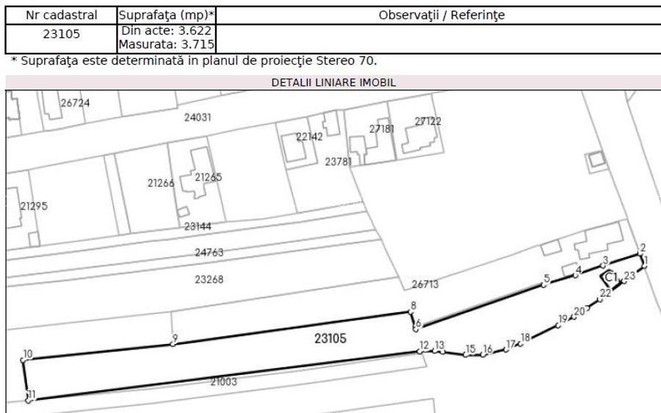Click parcel 24763 label on the map
Screen dimensions: 661x413
(x=209, y=253)
